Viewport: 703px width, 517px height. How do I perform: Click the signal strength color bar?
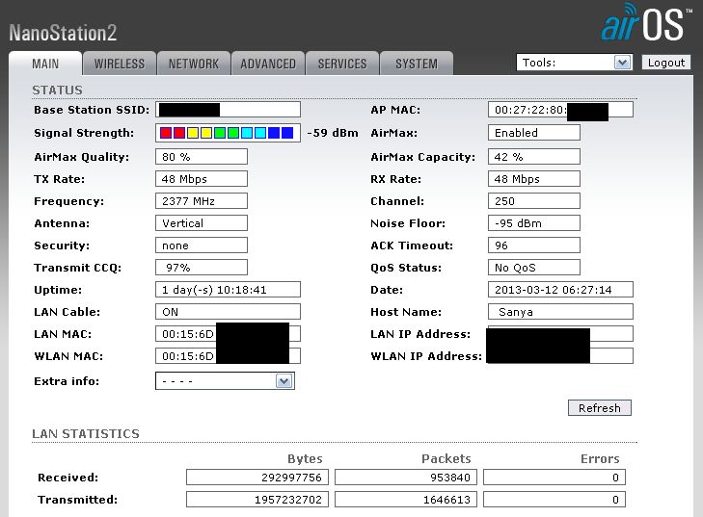228,133
